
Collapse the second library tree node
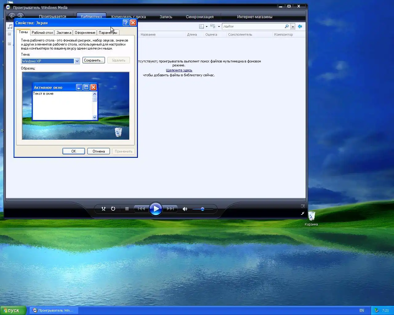pyautogui.click(x=9, y=44)
